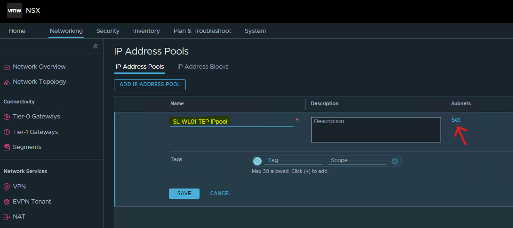Click the Tier-1 Gateways icon
Image resolution: width=513 pixels, height=228 pixels.
click(x=7, y=132)
